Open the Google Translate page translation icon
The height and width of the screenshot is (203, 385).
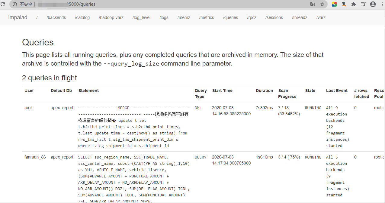coord(313,4)
